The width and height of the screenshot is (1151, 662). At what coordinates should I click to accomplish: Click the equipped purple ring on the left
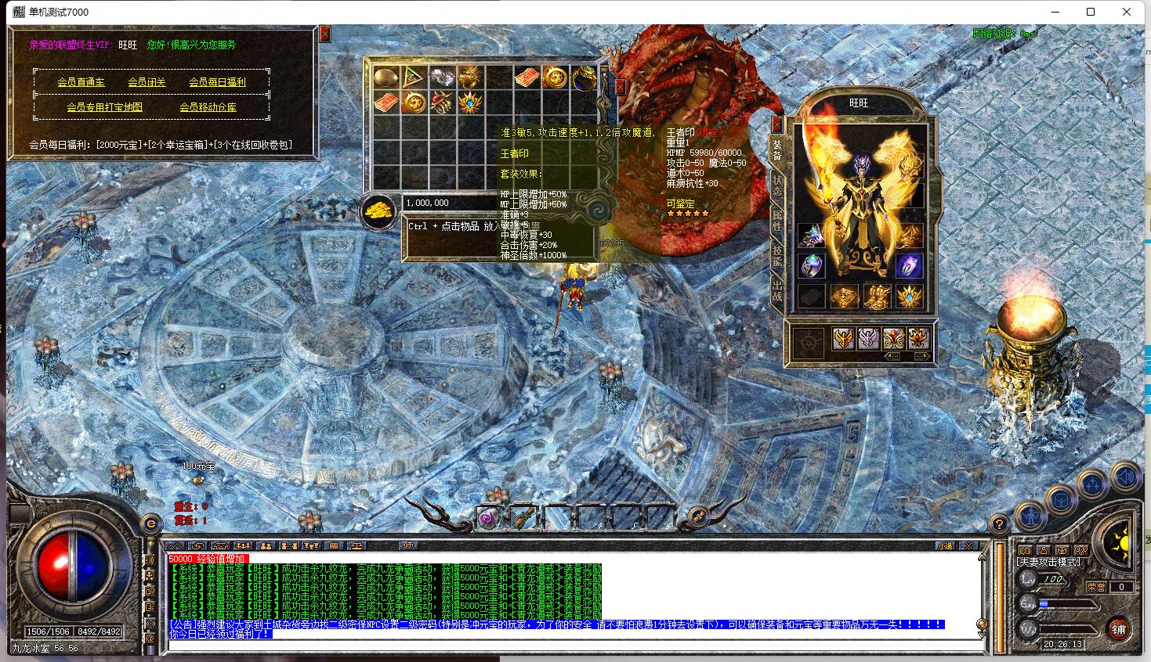coord(811,266)
